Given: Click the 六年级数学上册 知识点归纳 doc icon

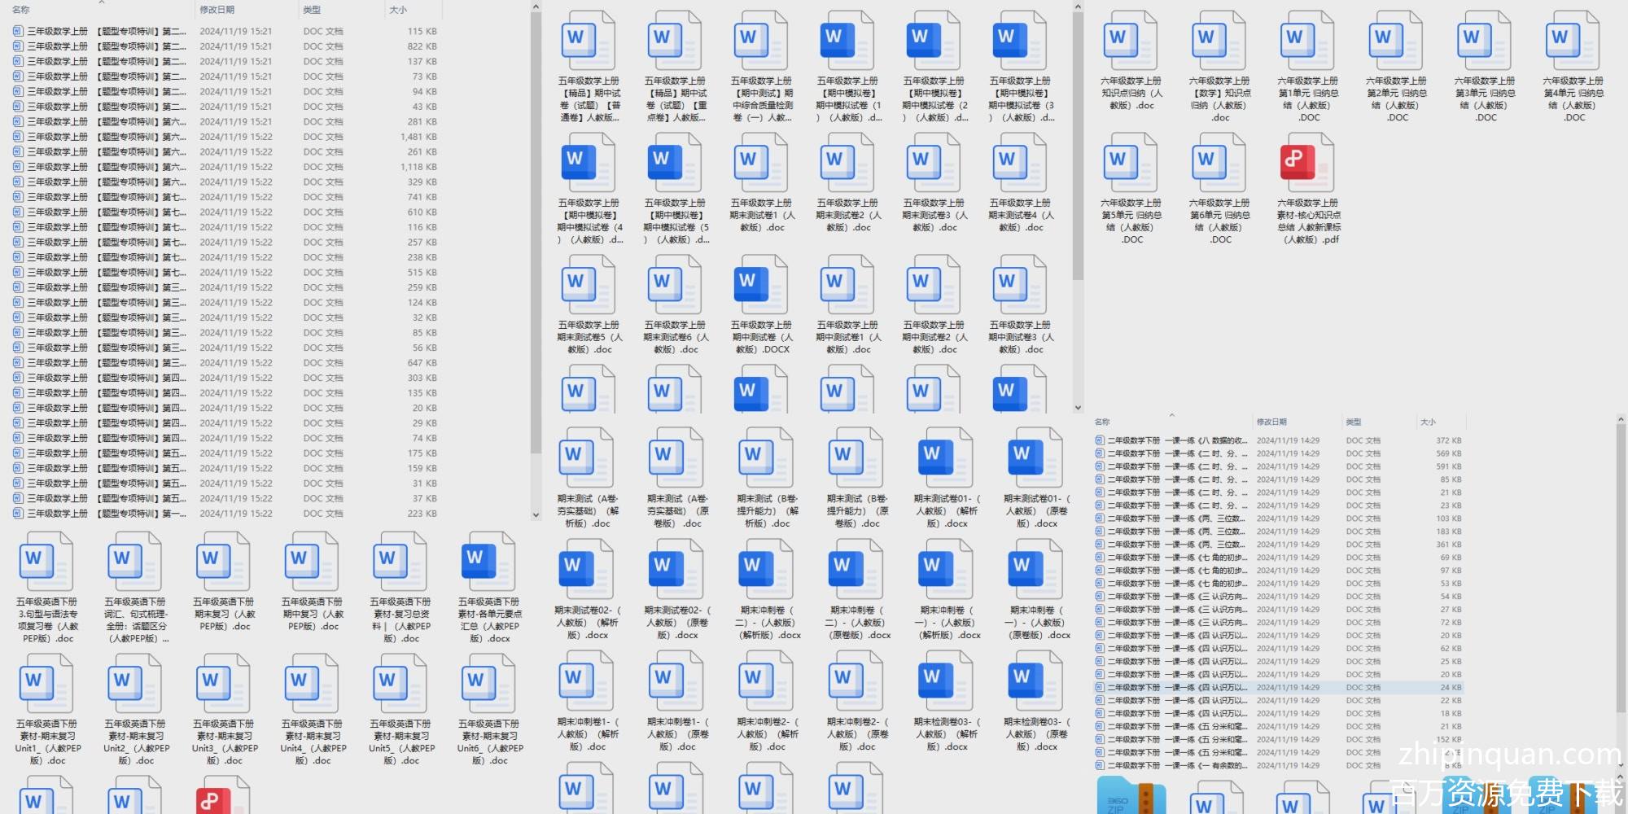Looking at the screenshot, I should pyautogui.click(x=1131, y=39).
